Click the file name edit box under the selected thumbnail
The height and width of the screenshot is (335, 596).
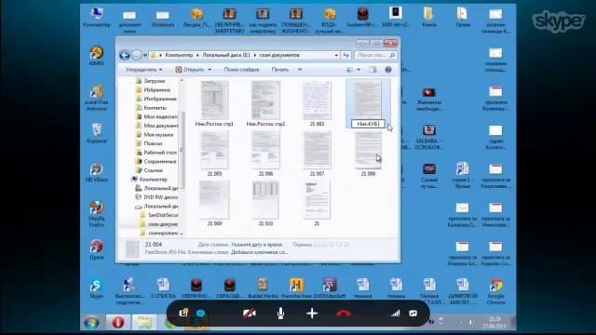coord(368,124)
